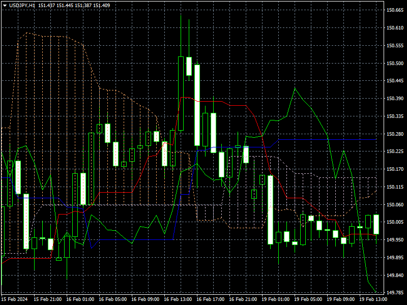Select the 16 Feb 05:00 time label
This screenshot has height=305, width=407.
point(113,299)
